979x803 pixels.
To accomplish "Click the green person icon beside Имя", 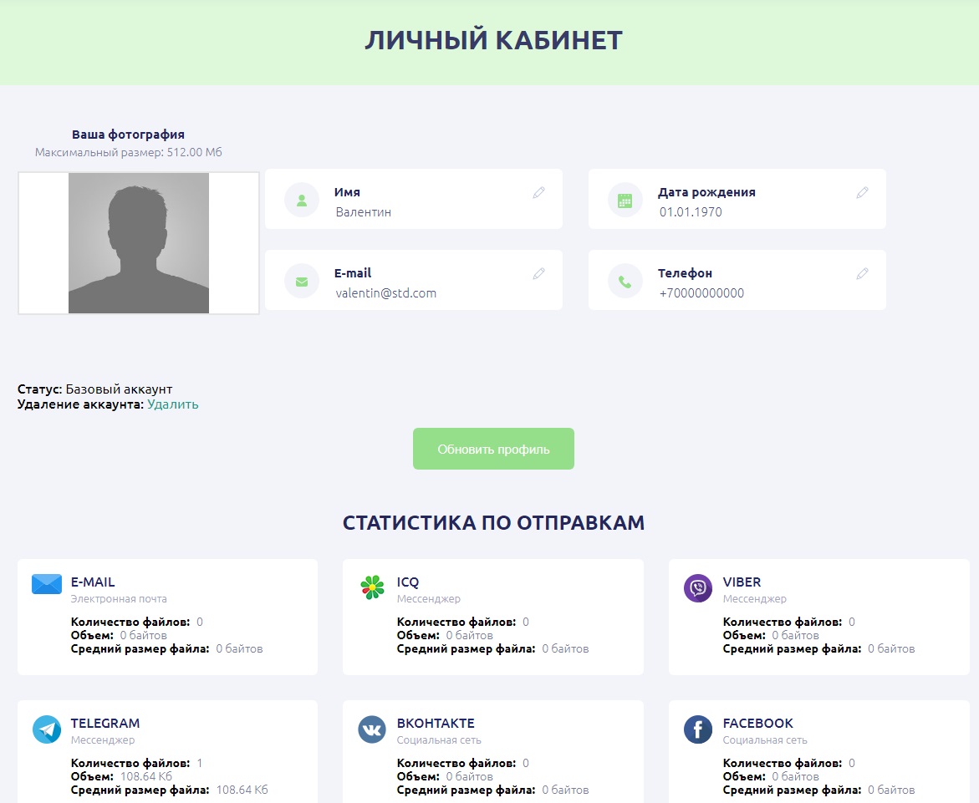I will [x=302, y=201].
